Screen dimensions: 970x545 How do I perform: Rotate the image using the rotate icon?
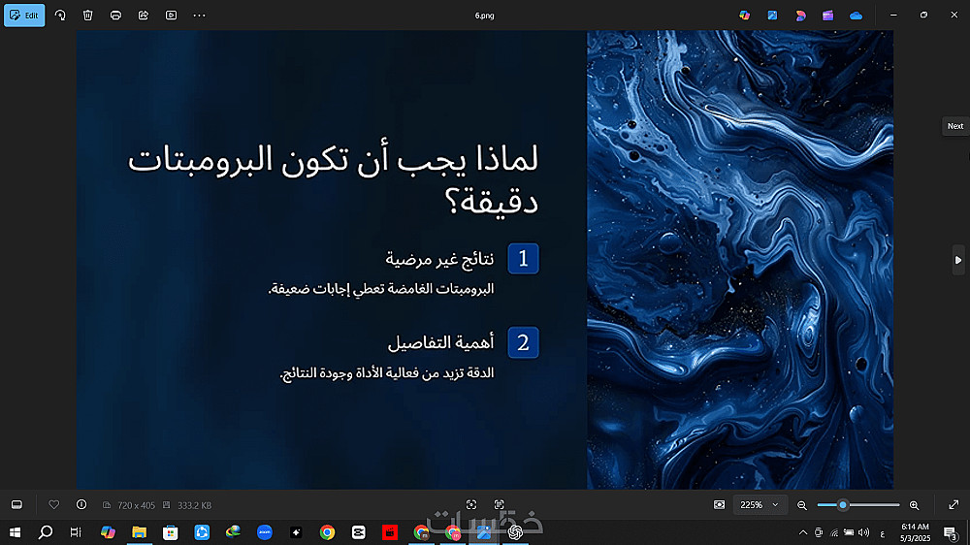pyautogui.click(x=60, y=16)
